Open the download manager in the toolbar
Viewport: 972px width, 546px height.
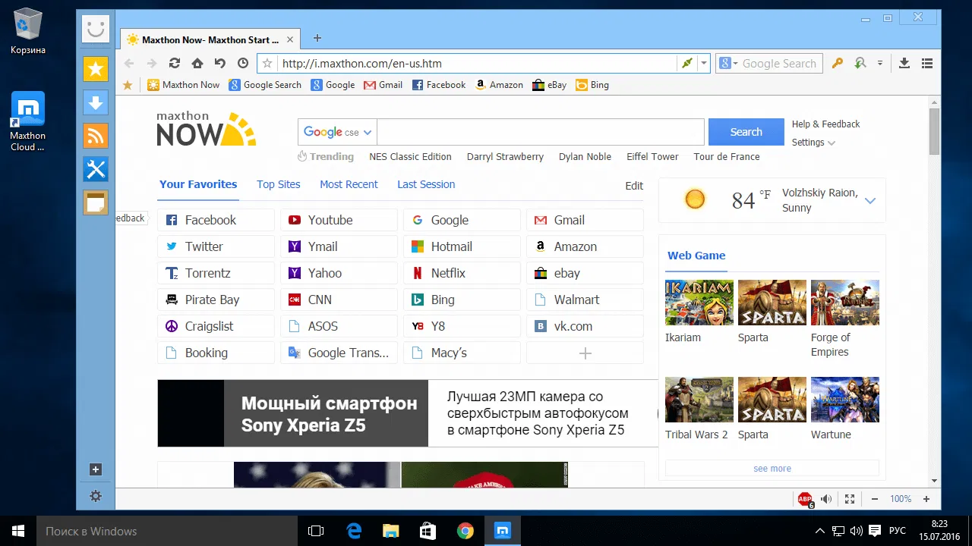tap(904, 63)
